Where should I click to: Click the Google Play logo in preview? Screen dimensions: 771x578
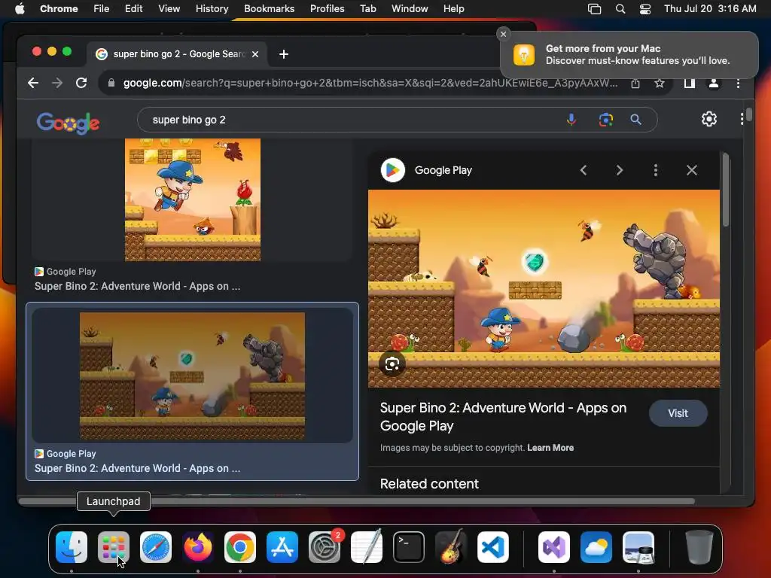pyautogui.click(x=392, y=170)
